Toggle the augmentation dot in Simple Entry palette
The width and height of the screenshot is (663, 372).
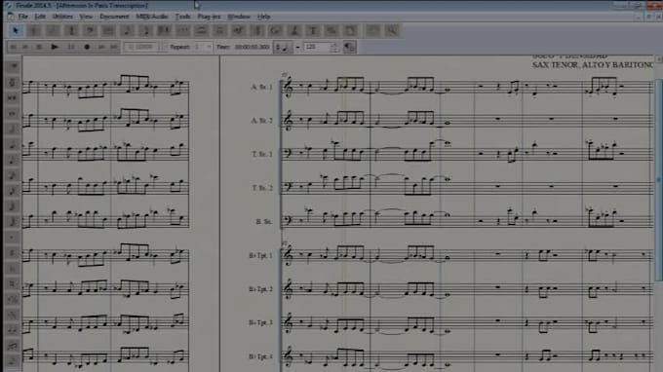click(13, 238)
